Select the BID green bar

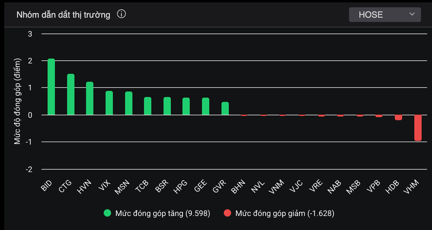click(x=51, y=87)
